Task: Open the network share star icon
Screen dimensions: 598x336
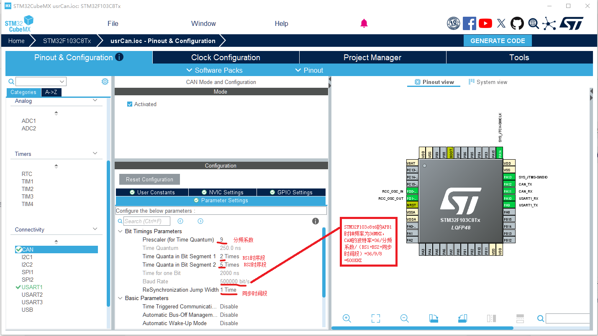Action: point(549,23)
